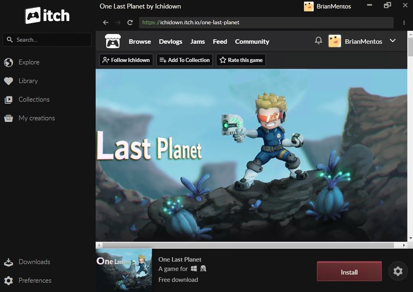Click the address bar URL
The image size is (413, 292).
(266, 23)
